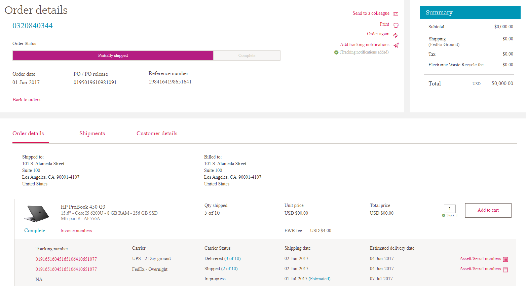Open Invoice numbers for HP ProBook
Viewport: 526px width, 286px height.
(76, 231)
